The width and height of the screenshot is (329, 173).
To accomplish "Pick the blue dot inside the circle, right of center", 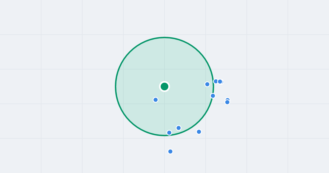I will click(x=207, y=84).
